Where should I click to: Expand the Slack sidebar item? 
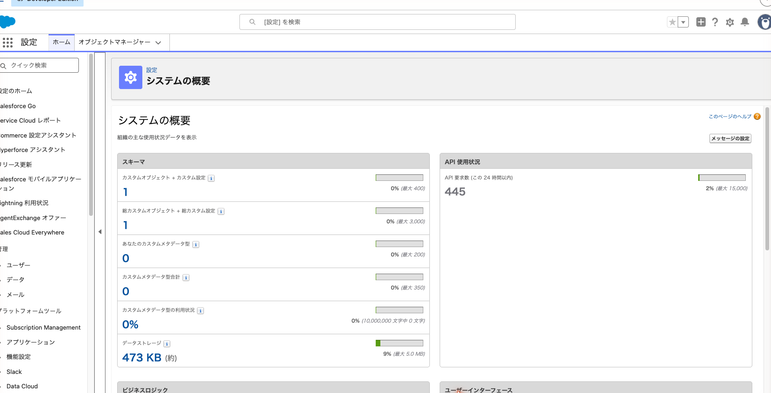coord(1,372)
